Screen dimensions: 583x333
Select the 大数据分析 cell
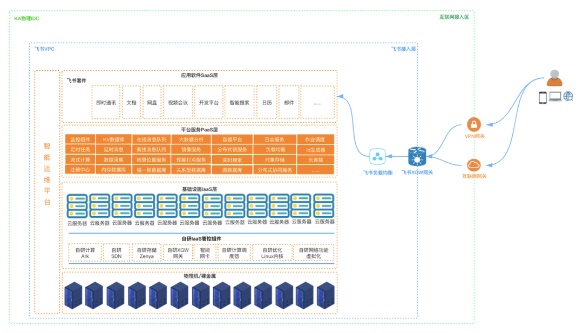click(x=191, y=139)
